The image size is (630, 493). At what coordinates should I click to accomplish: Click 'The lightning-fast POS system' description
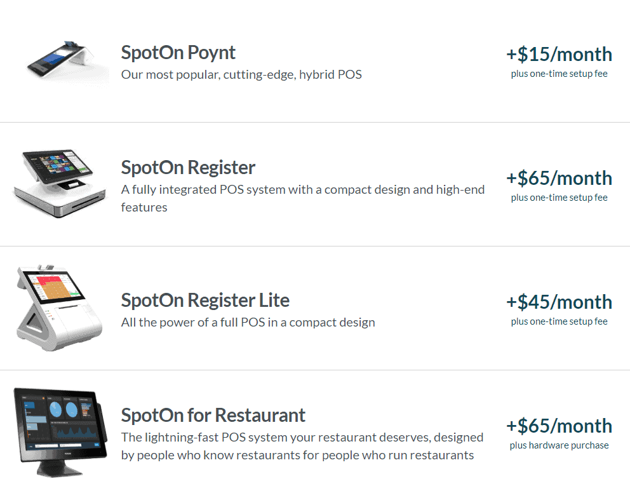[302, 446]
